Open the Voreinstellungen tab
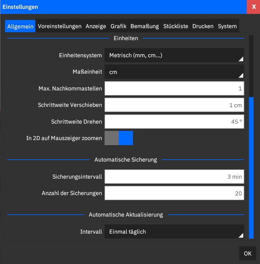260x264 pixels. coord(60,26)
